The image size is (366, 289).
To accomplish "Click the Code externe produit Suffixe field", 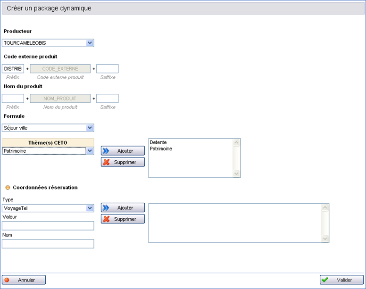I will coord(107,69).
